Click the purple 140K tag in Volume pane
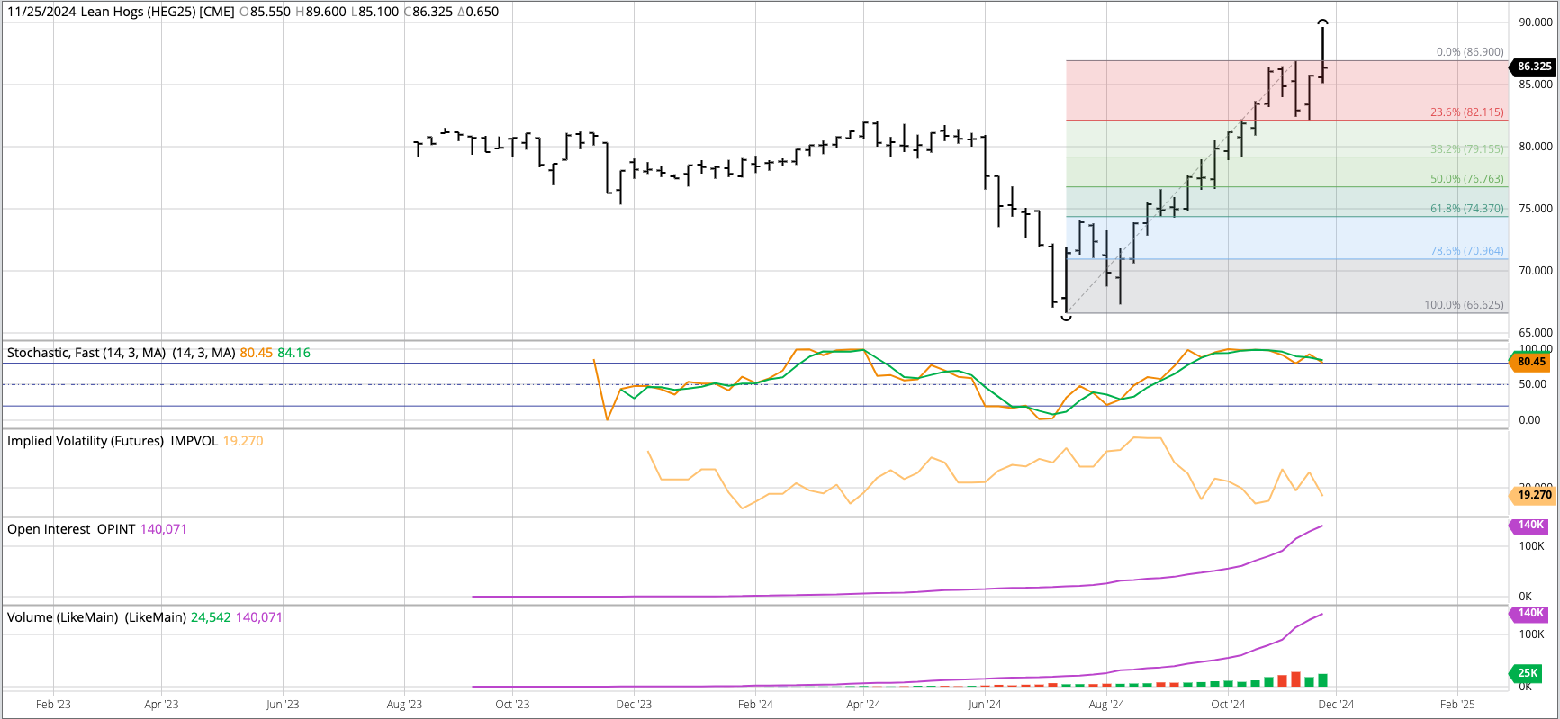 click(1530, 614)
